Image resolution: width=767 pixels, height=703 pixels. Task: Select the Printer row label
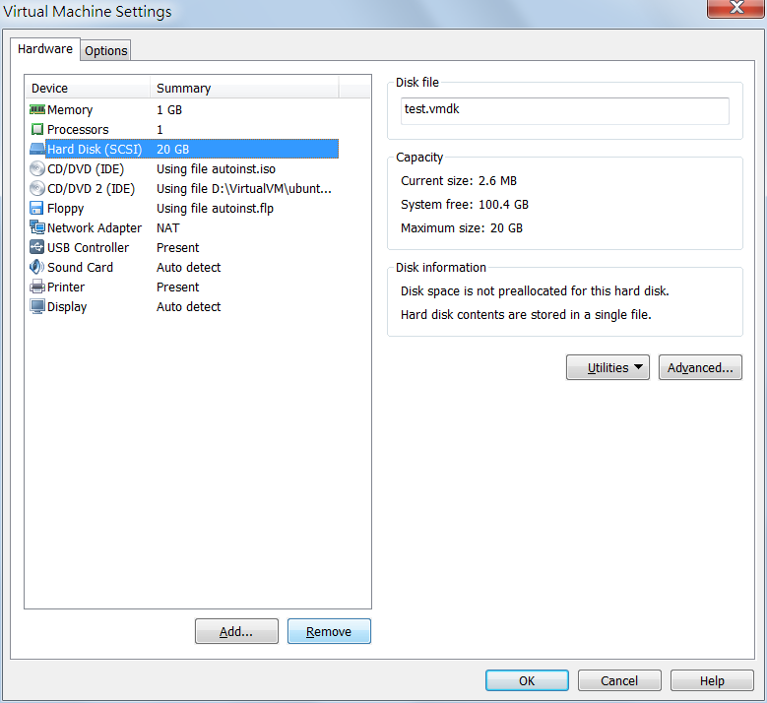[66, 287]
